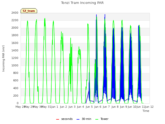
Task: Click the Jun 7 x-axis date label
Action: tap(106, 107)
